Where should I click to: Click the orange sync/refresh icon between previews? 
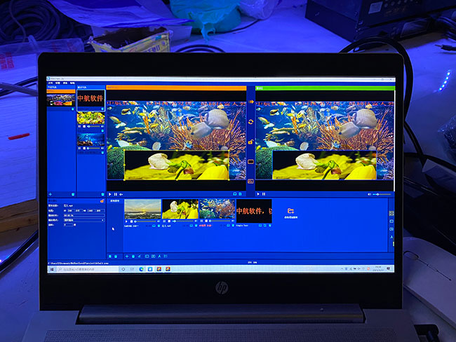point(250,123)
